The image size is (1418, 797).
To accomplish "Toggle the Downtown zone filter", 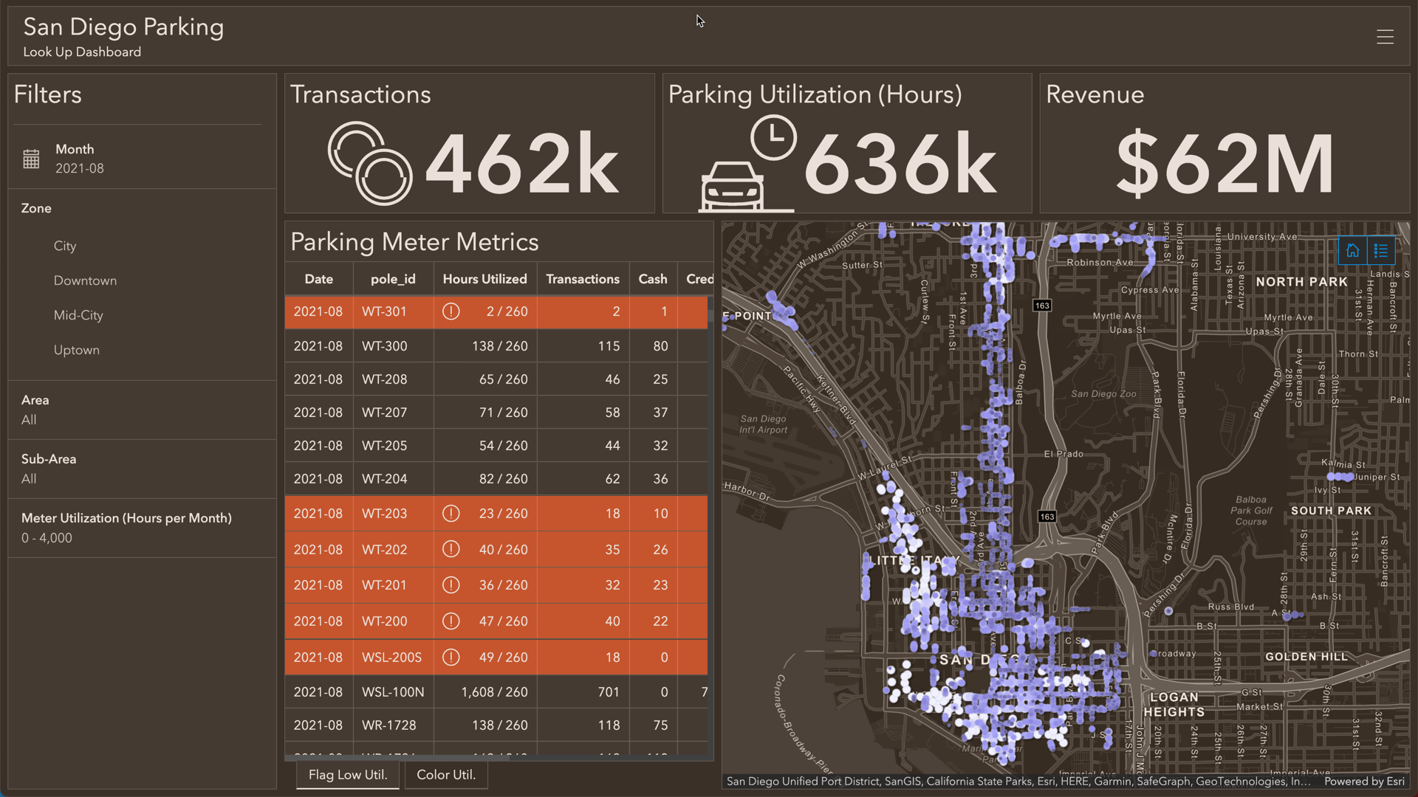I will tap(85, 280).
